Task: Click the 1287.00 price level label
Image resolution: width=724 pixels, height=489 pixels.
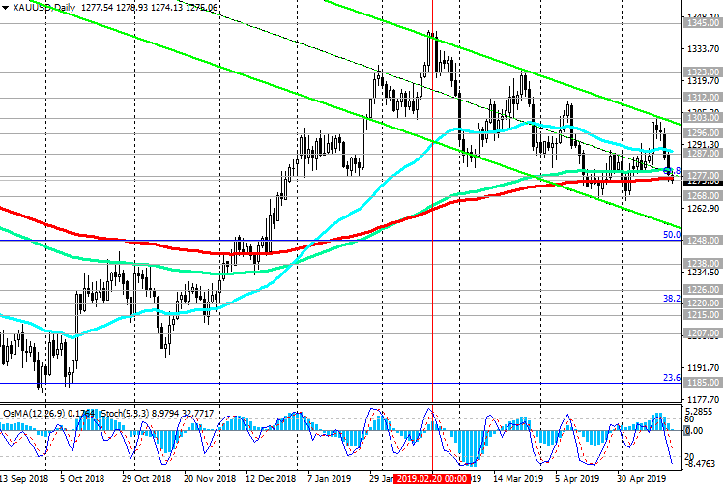Action: point(703,154)
